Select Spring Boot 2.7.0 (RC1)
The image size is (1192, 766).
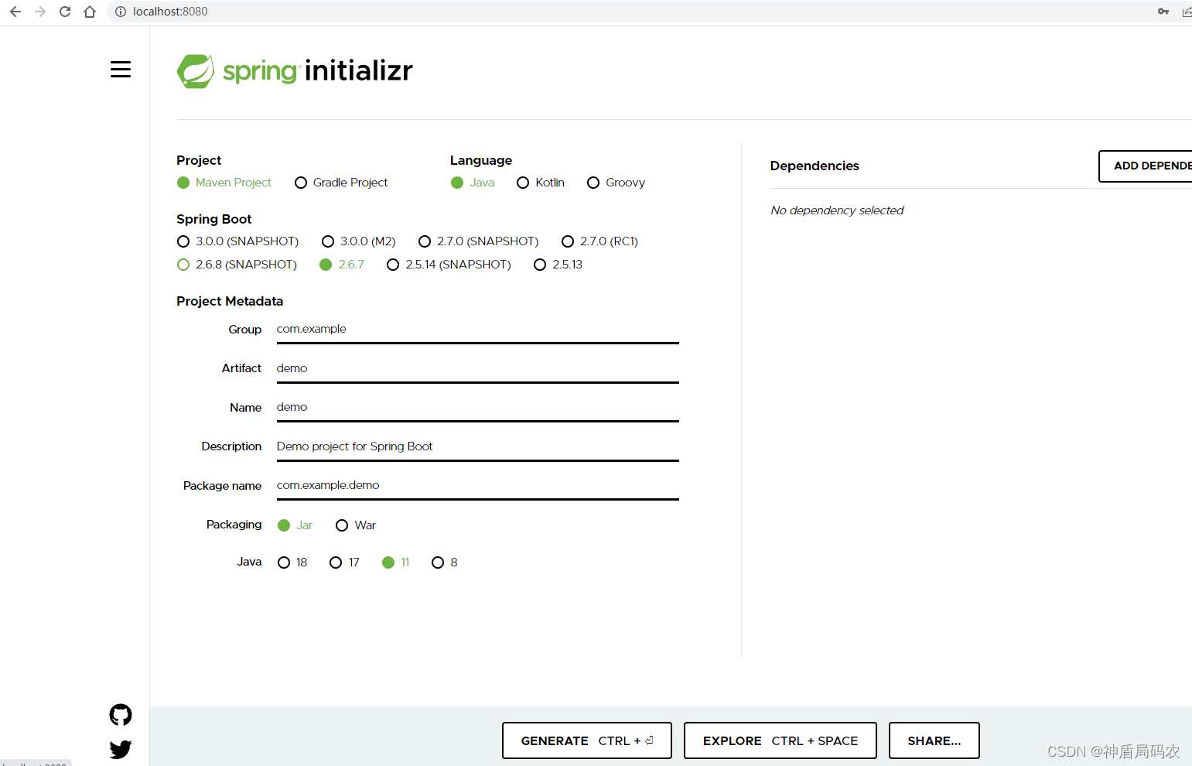599,241
